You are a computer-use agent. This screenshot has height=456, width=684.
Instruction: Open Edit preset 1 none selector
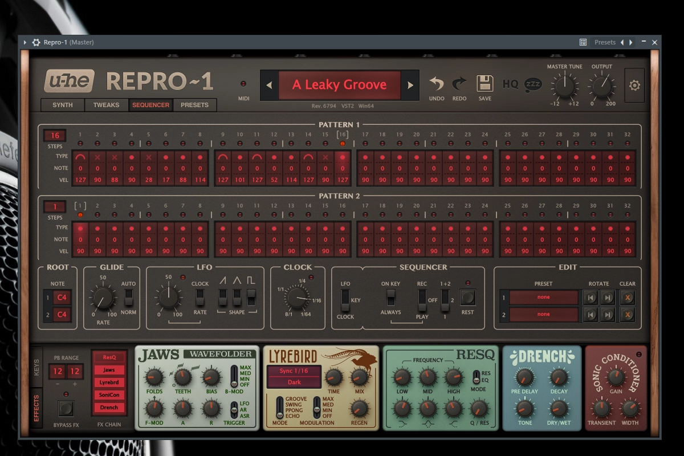point(544,298)
